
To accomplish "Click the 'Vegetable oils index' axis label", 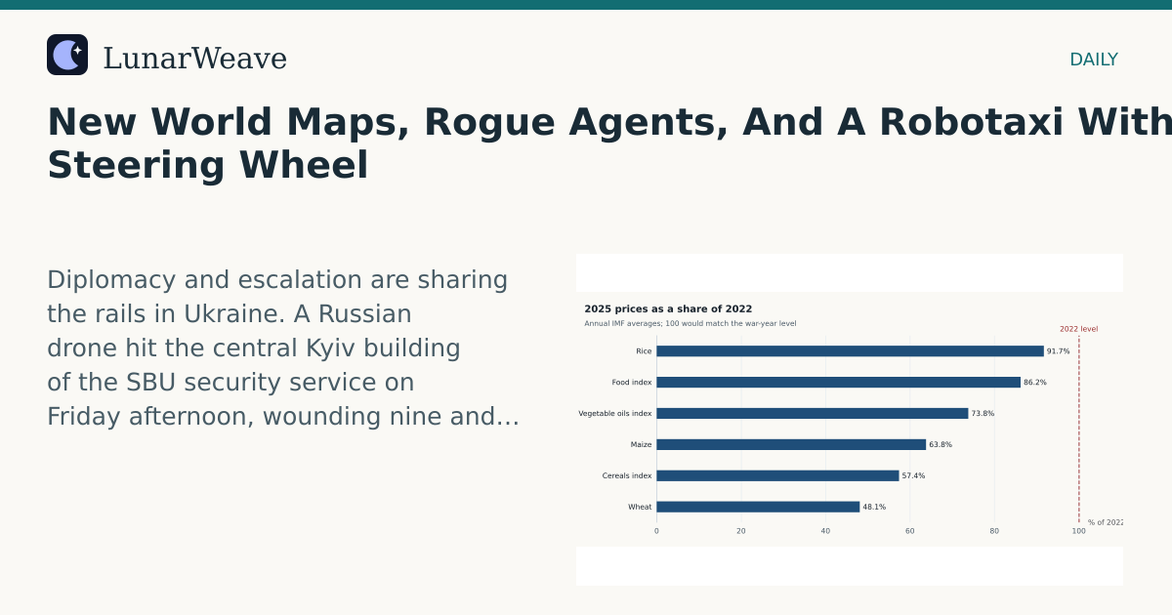I will 615,414.
